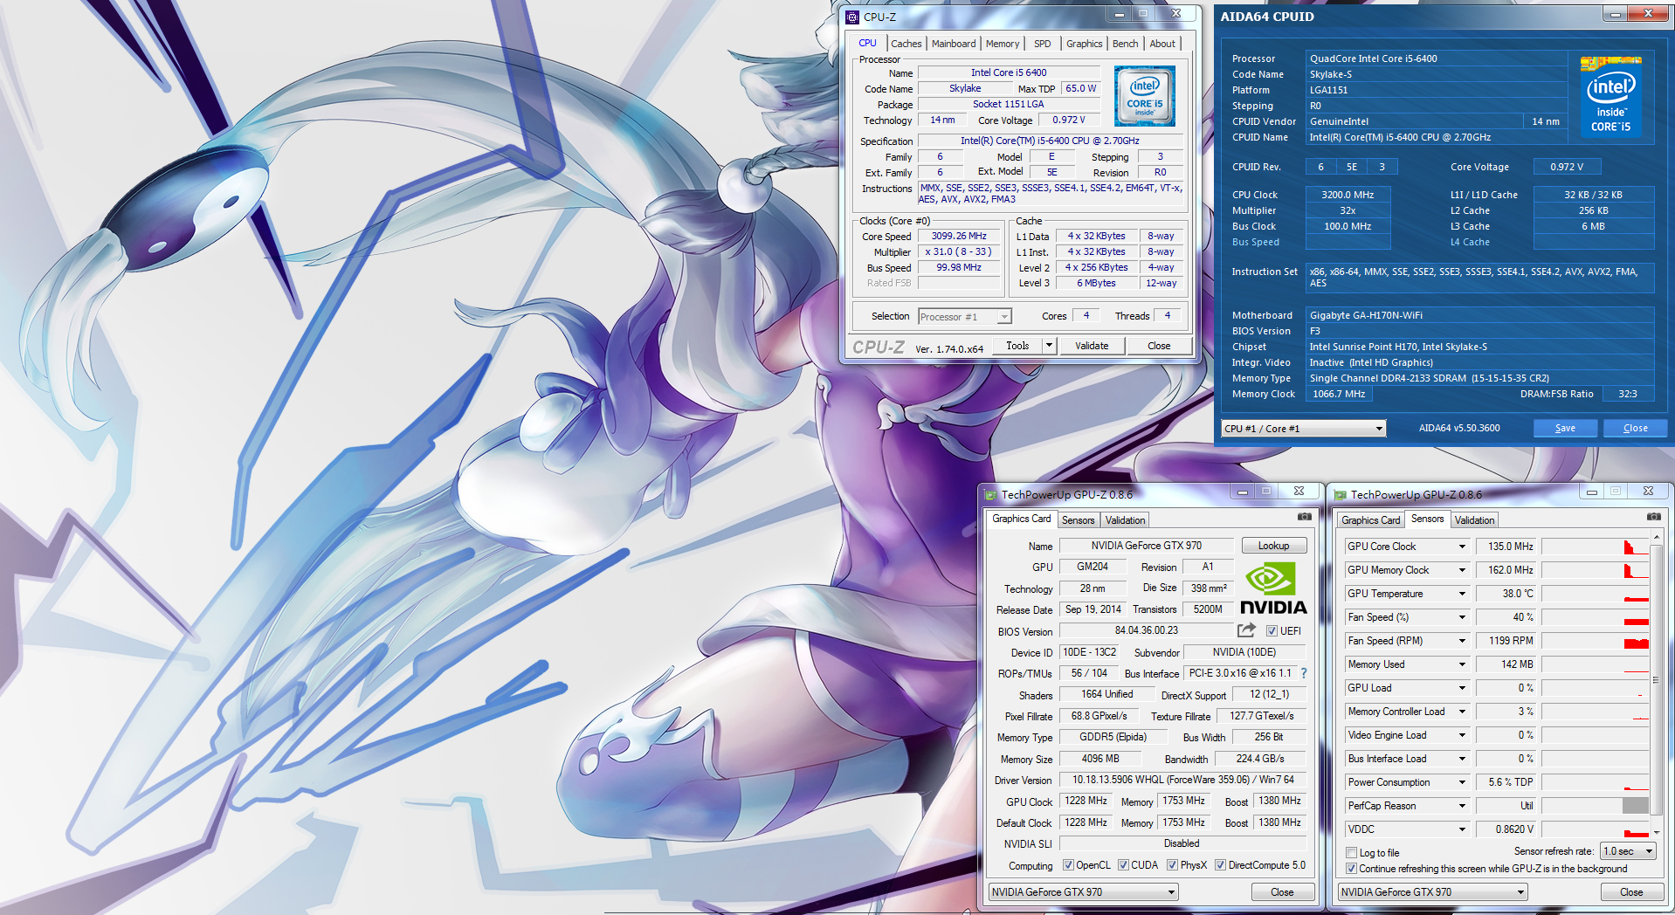Click the CPU-Z Core Speed value 3099.26 MHz
1675x915 pixels.
tap(959, 236)
